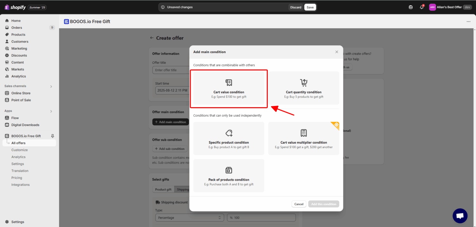This screenshot has width=476, height=227.
Task: Unpin BOGOS.io app using pin icon
Action: point(53,136)
